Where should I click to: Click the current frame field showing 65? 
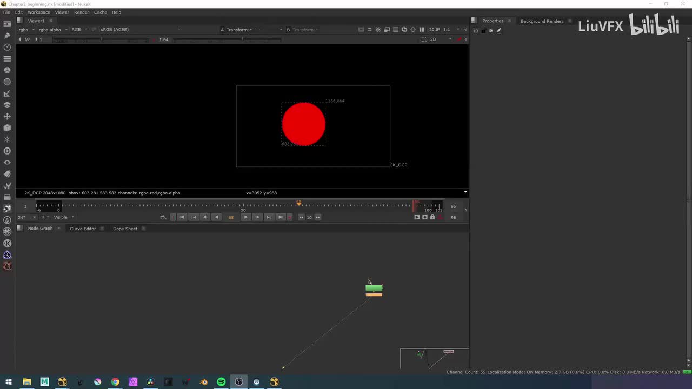click(x=231, y=217)
